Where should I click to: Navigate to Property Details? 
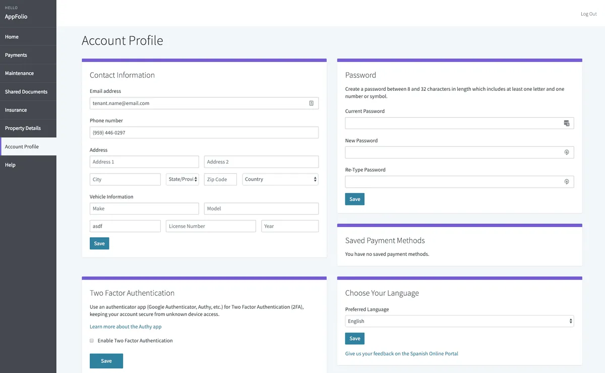(x=23, y=128)
